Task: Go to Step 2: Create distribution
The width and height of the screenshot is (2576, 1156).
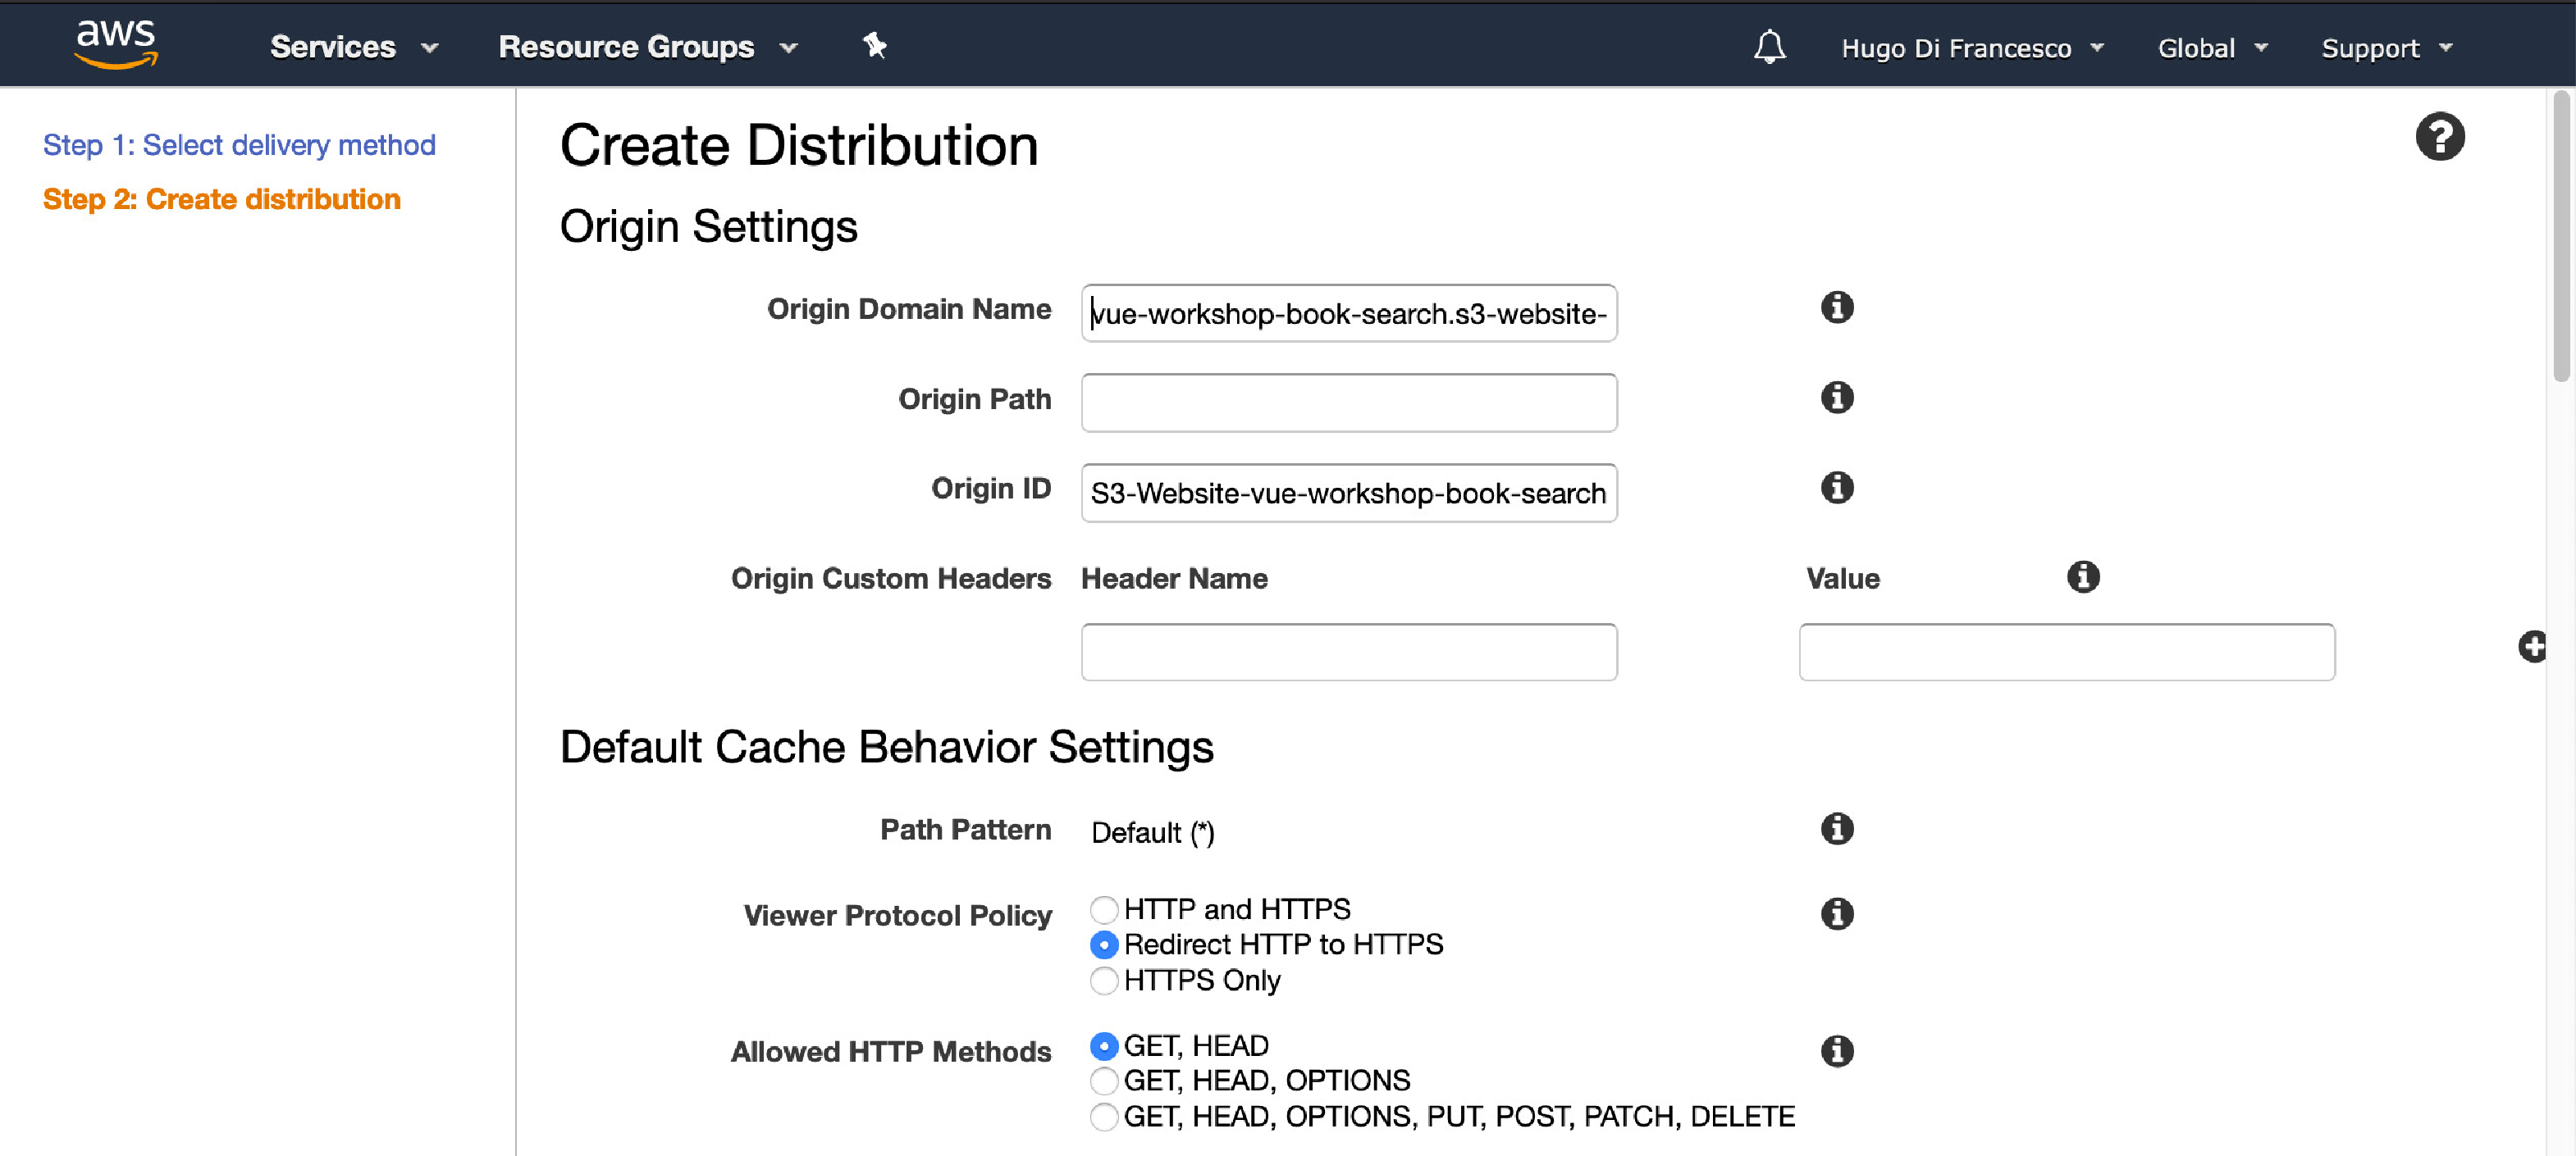Action: tap(221, 199)
